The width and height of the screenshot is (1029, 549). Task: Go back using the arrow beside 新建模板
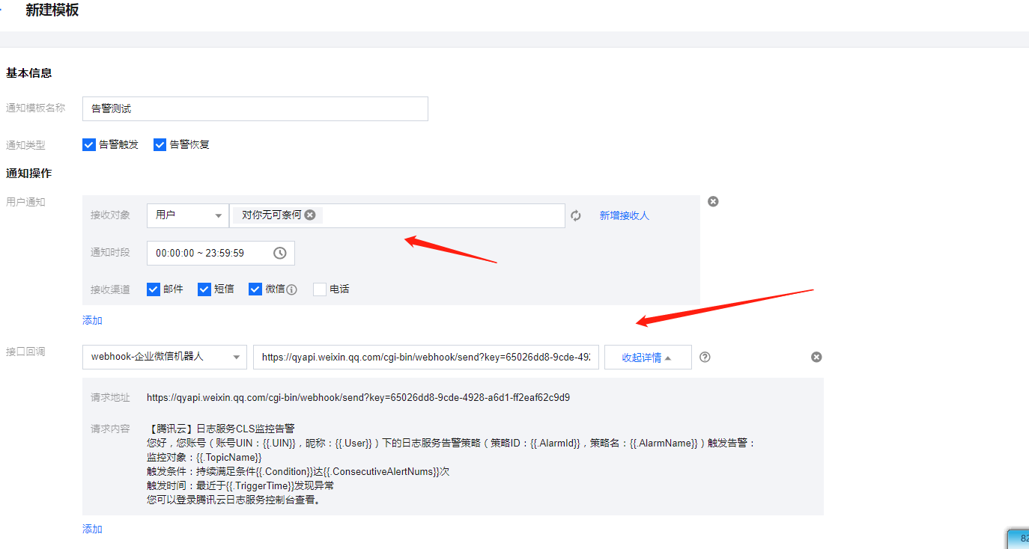coord(2,10)
